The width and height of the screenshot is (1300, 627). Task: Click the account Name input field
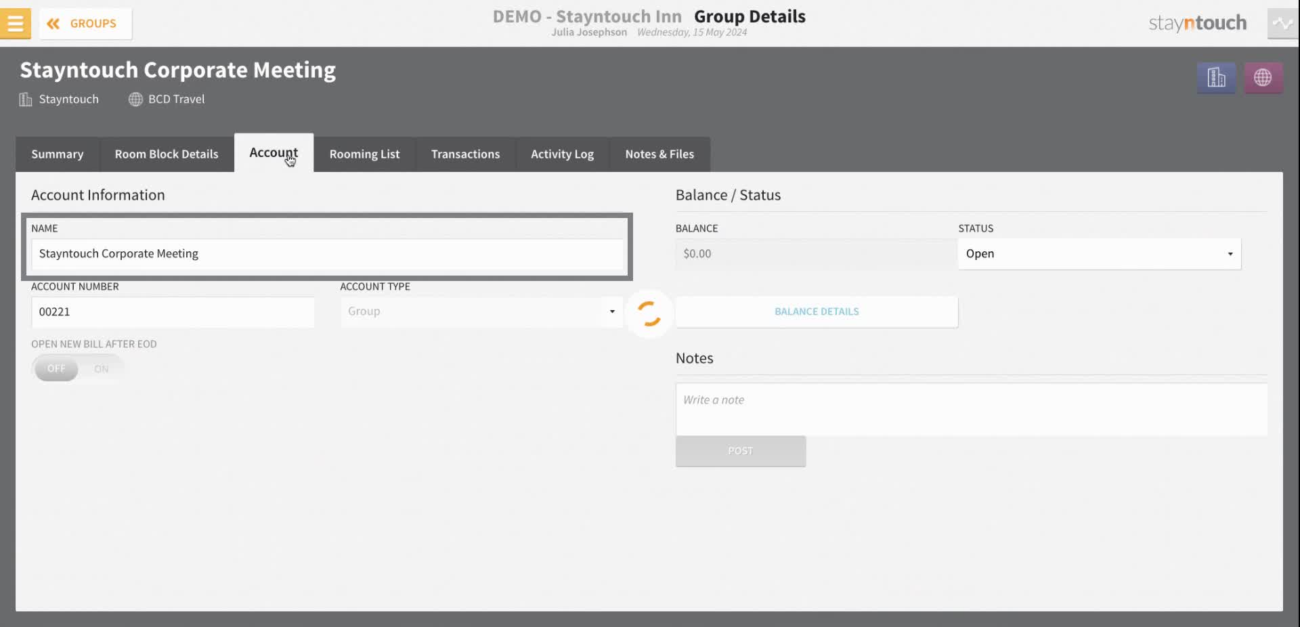click(x=327, y=254)
